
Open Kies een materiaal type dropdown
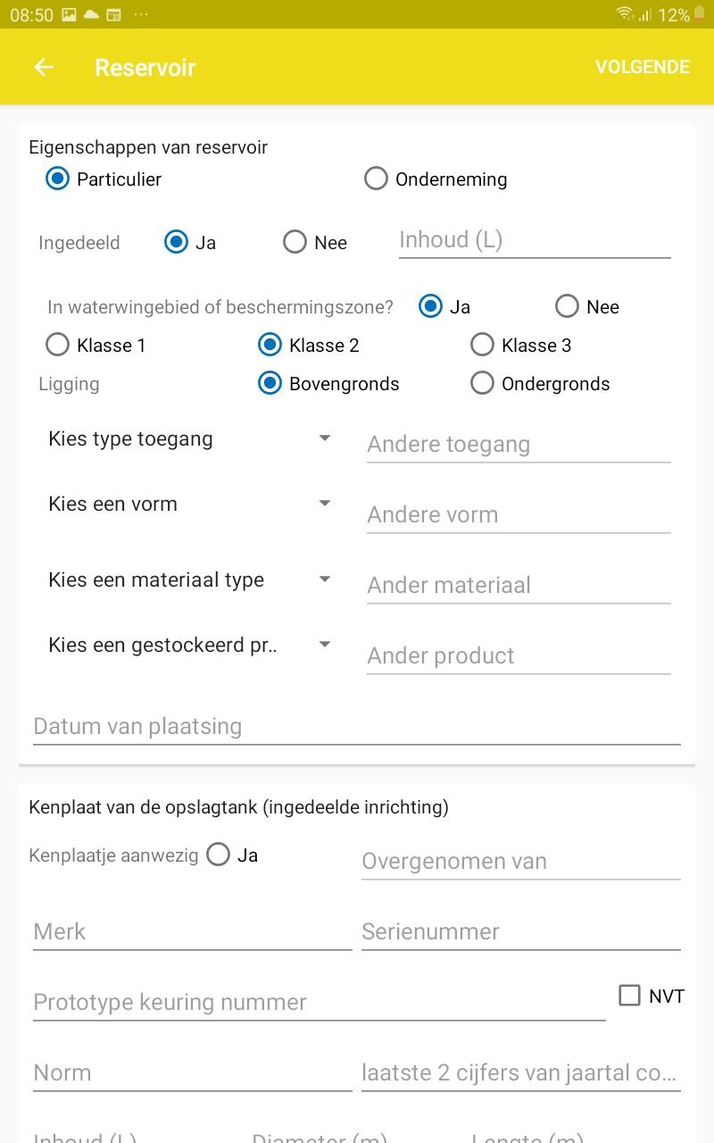point(190,580)
